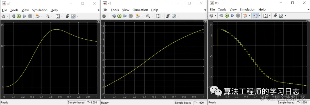Expand measurements dropdown arrow in x3 toolbar
310x105 pixels.
click(286, 16)
